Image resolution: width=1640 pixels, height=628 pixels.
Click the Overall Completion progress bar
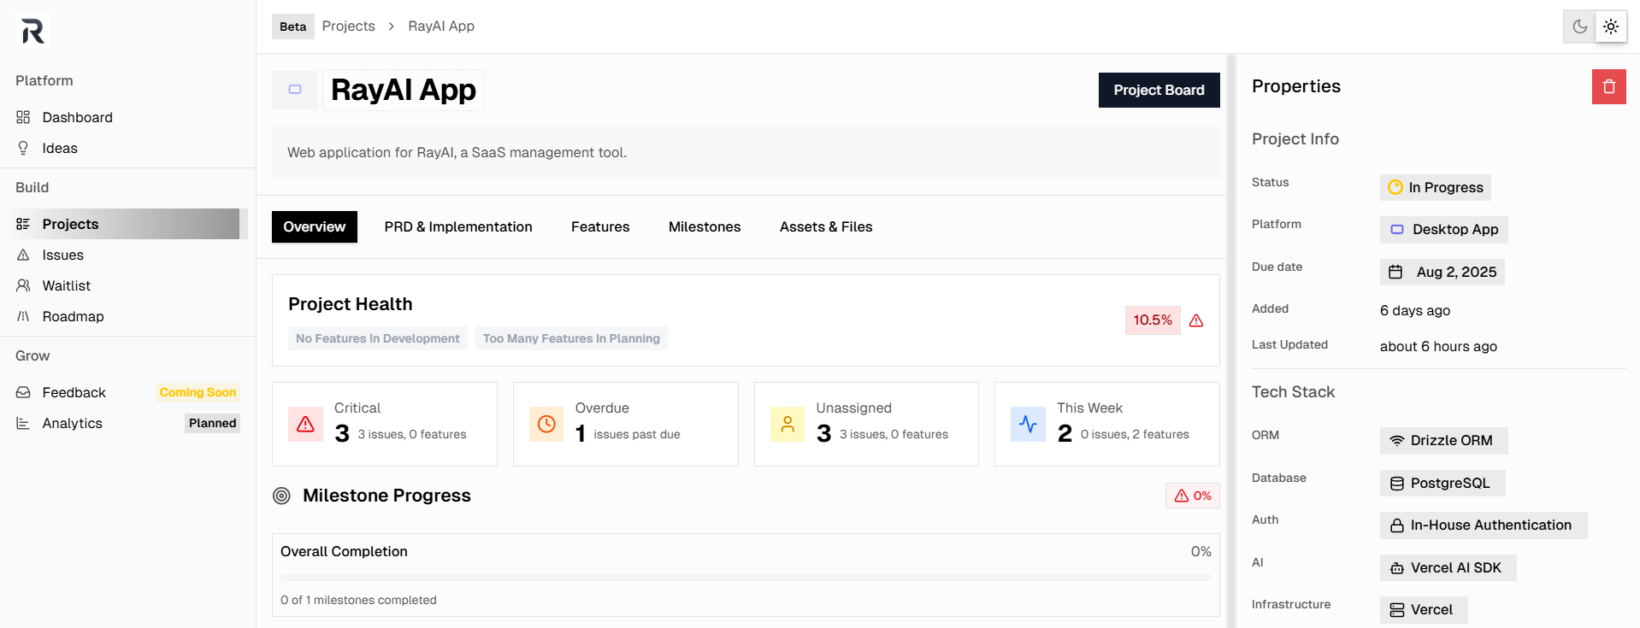point(746,578)
